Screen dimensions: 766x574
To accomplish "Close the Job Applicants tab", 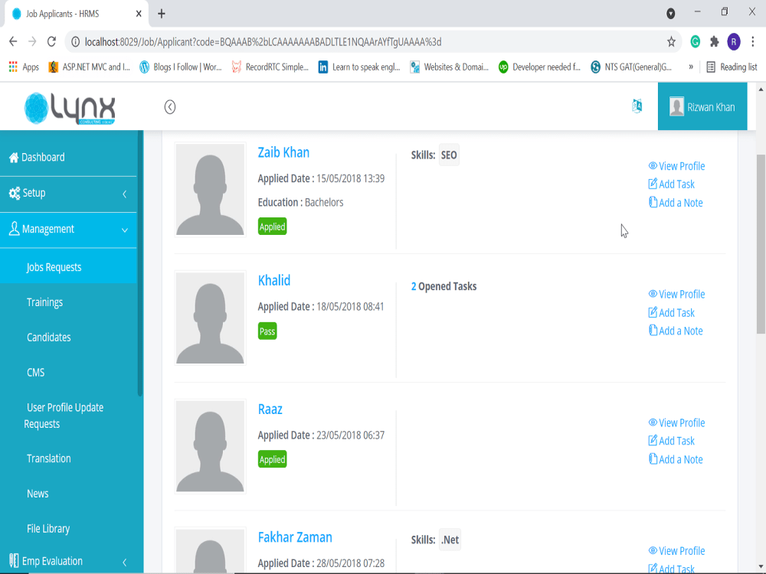I will pos(139,14).
